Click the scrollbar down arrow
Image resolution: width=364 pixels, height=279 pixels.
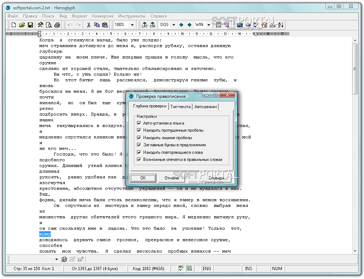pyautogui.click(x=355, y=251)
